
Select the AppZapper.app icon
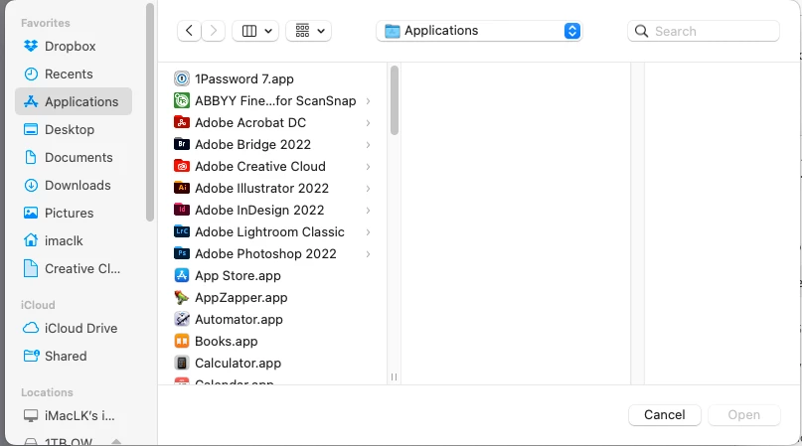[x=182, y=297]
